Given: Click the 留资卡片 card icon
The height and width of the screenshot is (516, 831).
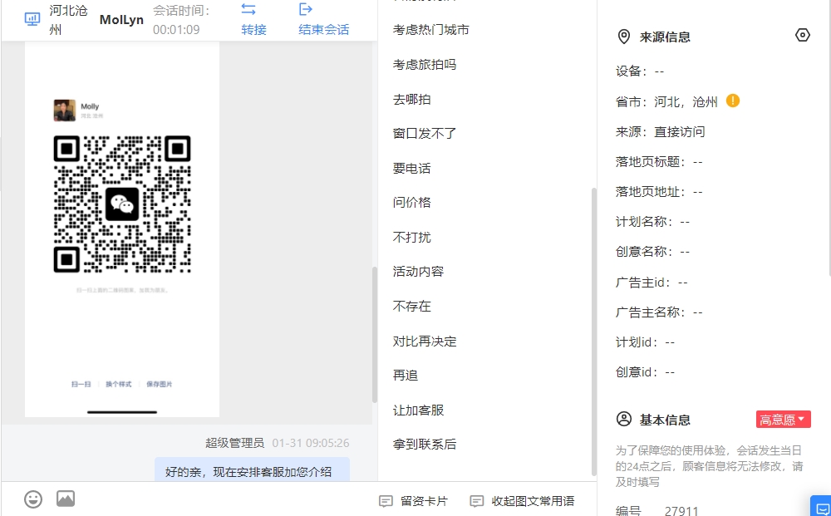Looking at the screenshot, I should click(386, 501).
